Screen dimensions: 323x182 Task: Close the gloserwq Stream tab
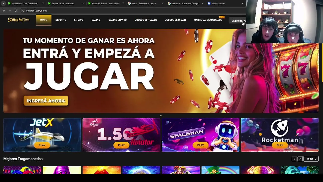pyautogui.click(x=123, y=4)
